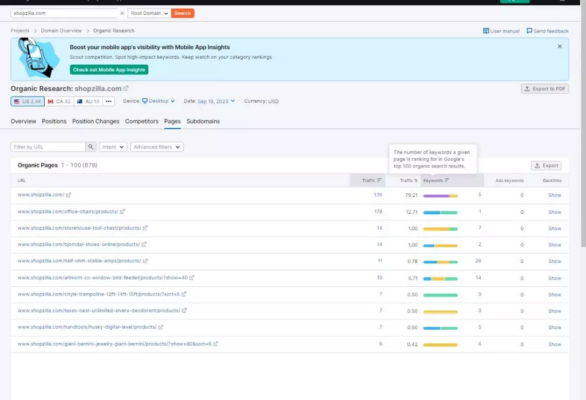The width and height of the screenshot is (586, 400).
Task: Expand the Advanced filters dropdown
Action: coord(157,147)
